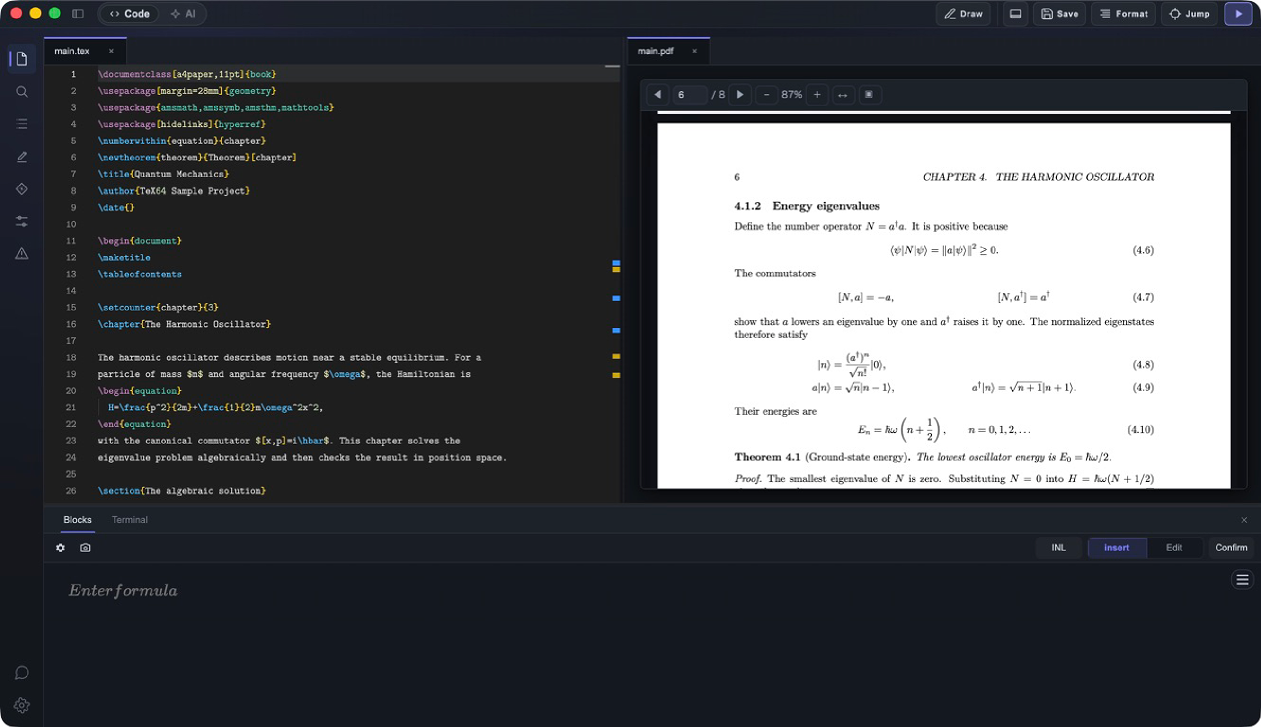
Task: Fit whole PDF page icon
Action: coord(869,94)
